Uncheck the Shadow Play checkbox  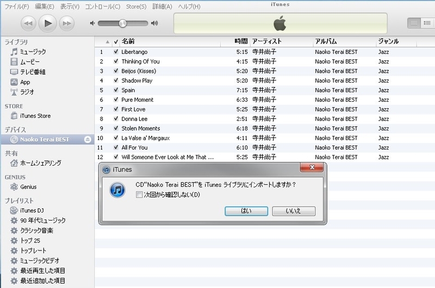(116, 80)
